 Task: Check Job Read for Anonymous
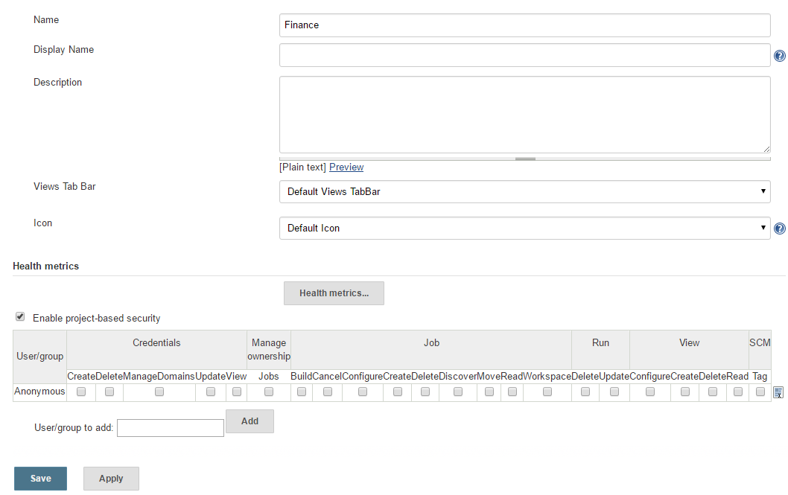(512, 392)
